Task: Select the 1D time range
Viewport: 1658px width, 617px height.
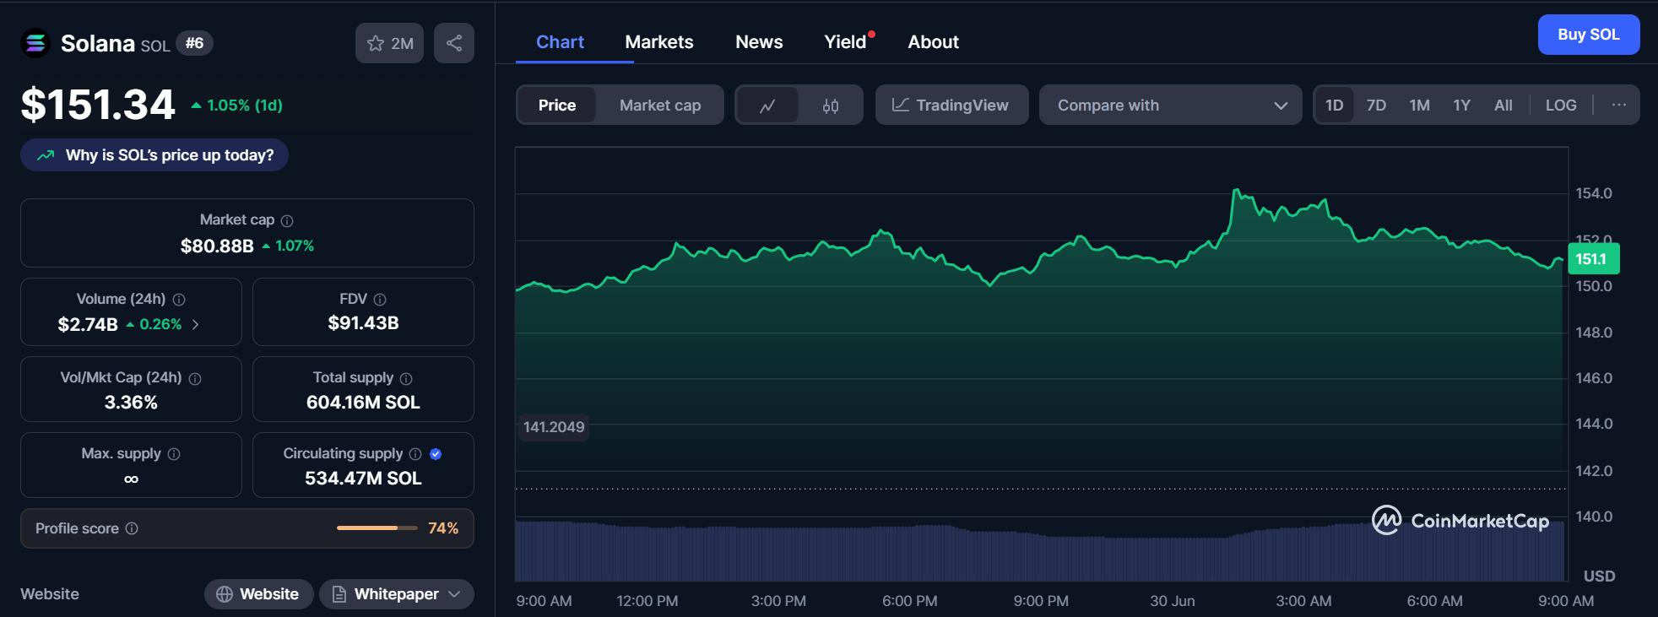Action: click(1334, 106)
